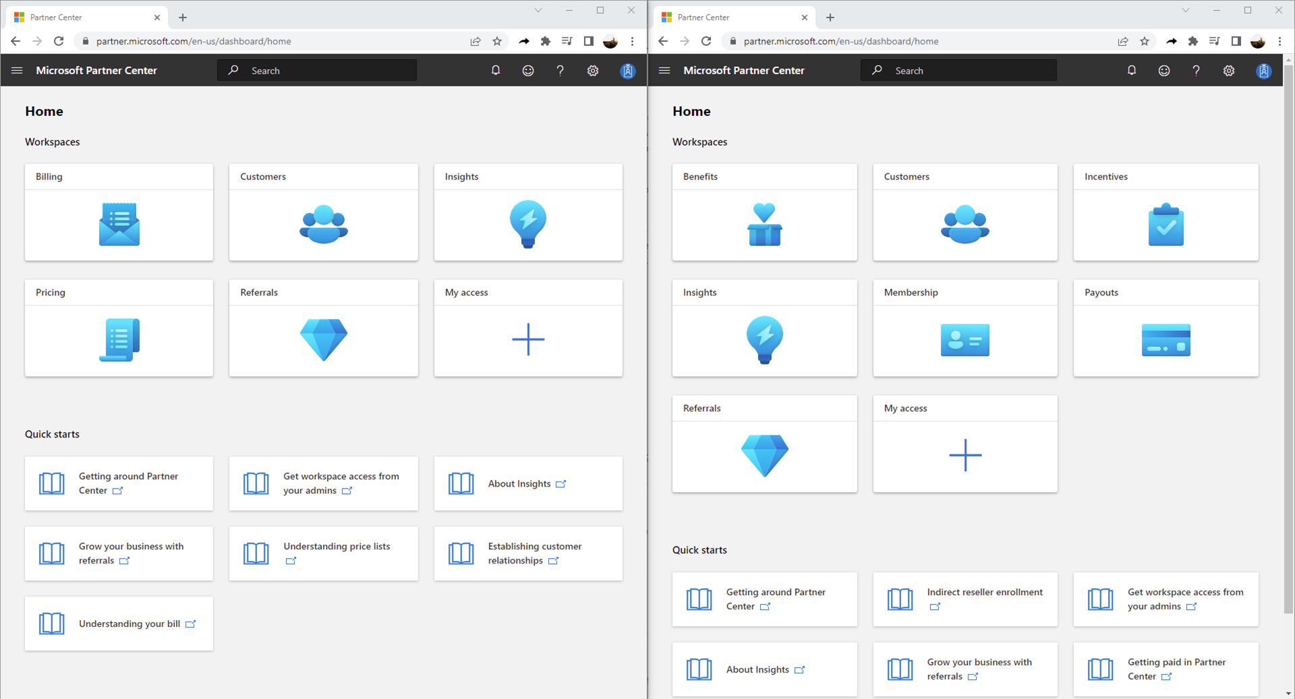Open account avatar in left window
This screenshot has width=1295, height=699.
[627, 70]
